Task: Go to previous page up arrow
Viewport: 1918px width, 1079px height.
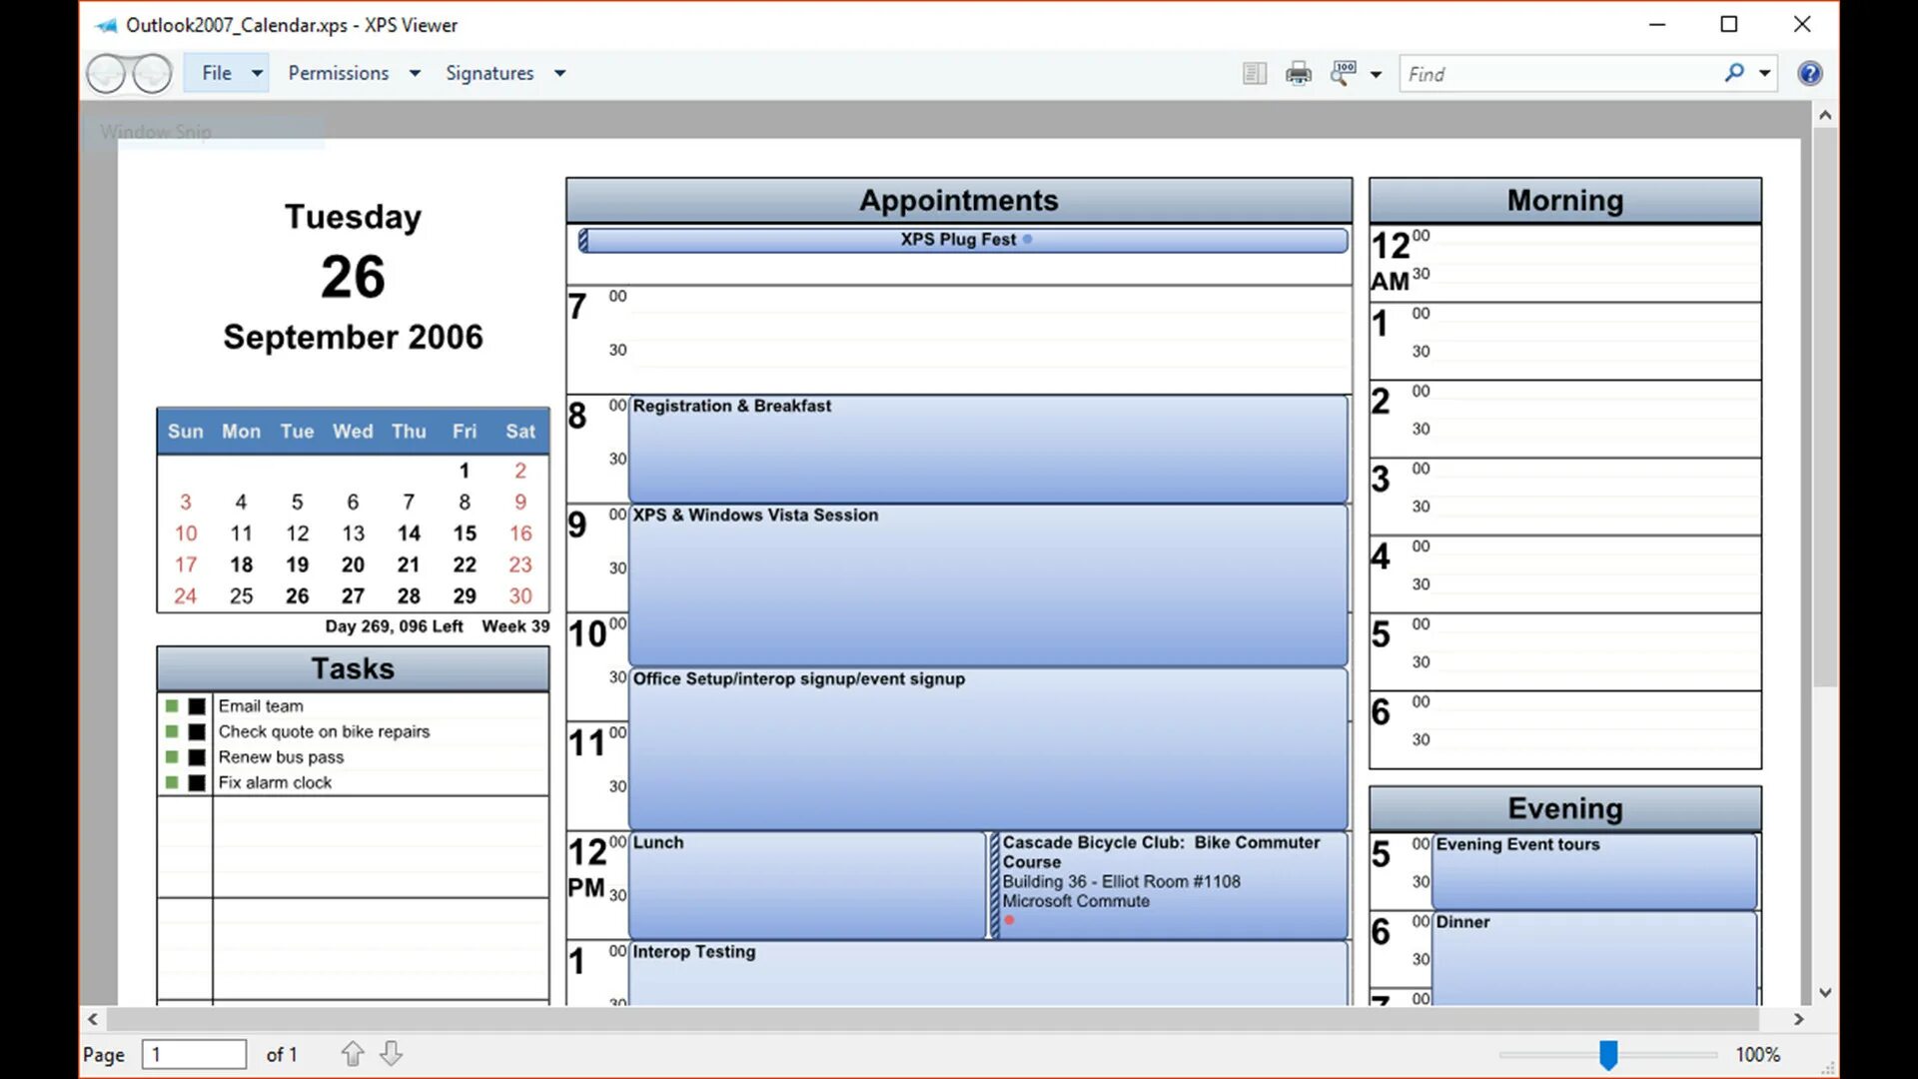Action: [x=353, y=1054]
